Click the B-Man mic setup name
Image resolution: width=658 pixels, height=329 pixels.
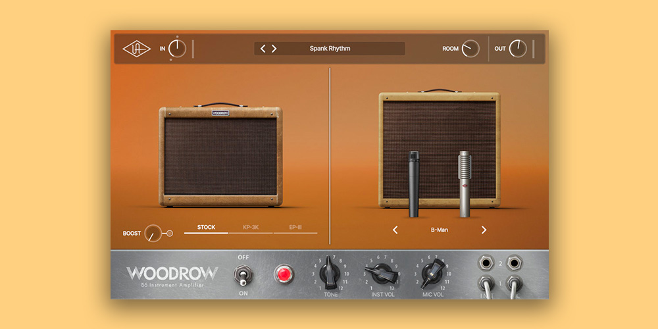[x=440, y=230]
